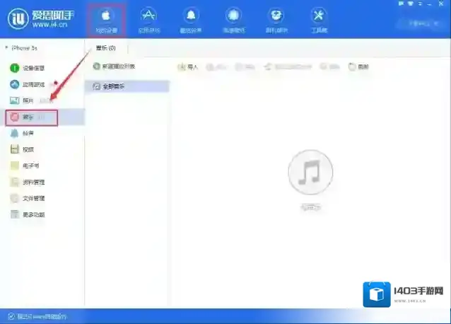Select 设备信息 in the sidebar
This screenshot has height=324, width=451.
28,68
